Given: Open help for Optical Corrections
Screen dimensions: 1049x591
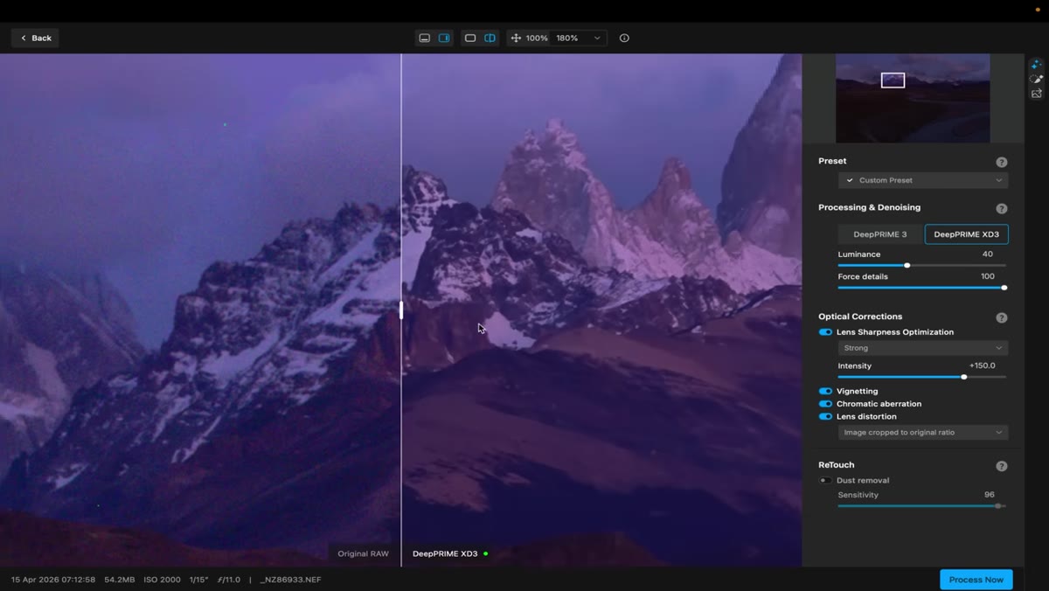Looking at the screenshot, I should click(1002, 317).
